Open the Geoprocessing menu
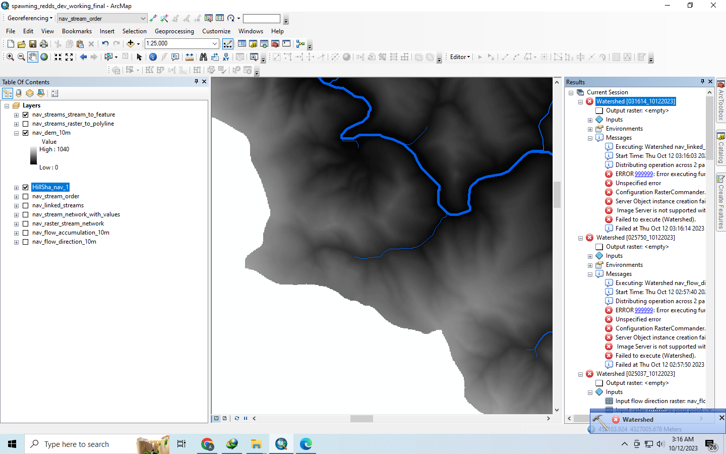 click(x=174, y=31)
